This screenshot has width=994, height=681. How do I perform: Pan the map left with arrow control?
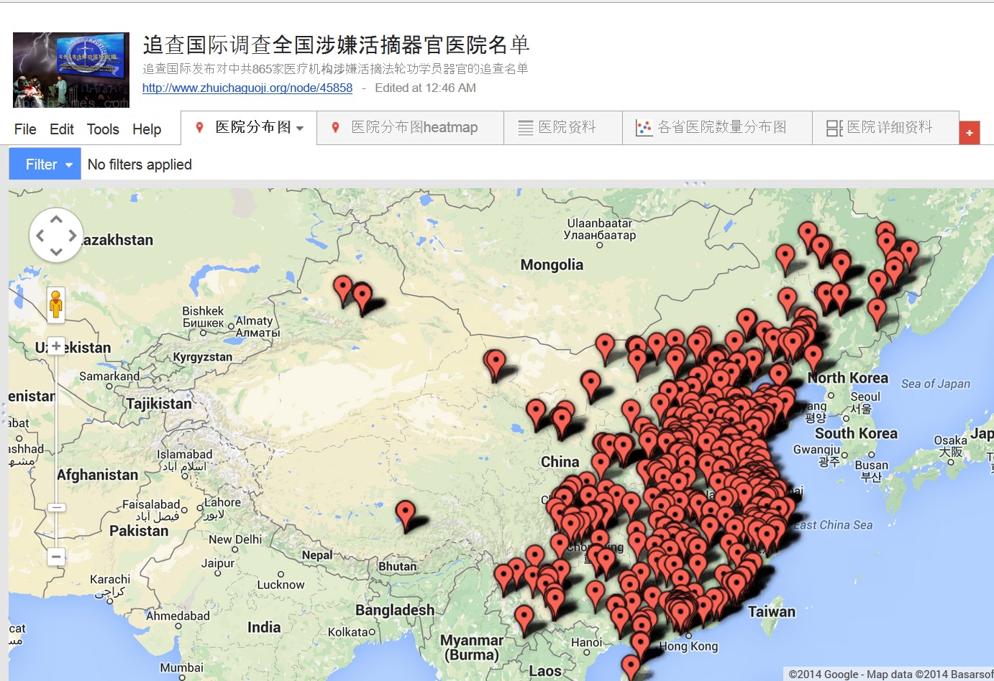pos(40,236)
